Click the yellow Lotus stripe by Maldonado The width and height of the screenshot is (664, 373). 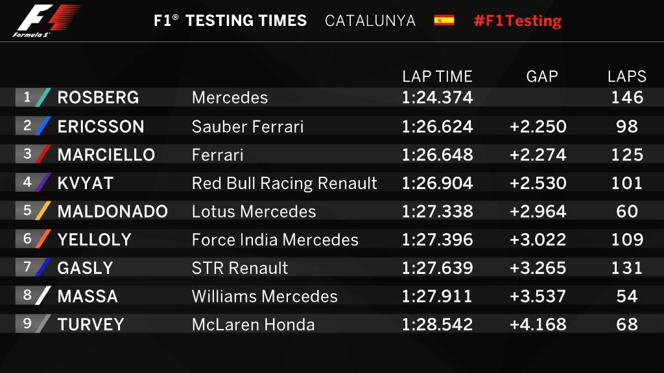[x=43, y=211]
